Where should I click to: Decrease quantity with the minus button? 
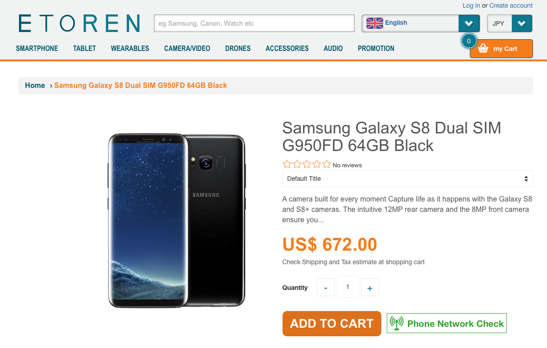[326, 288]
